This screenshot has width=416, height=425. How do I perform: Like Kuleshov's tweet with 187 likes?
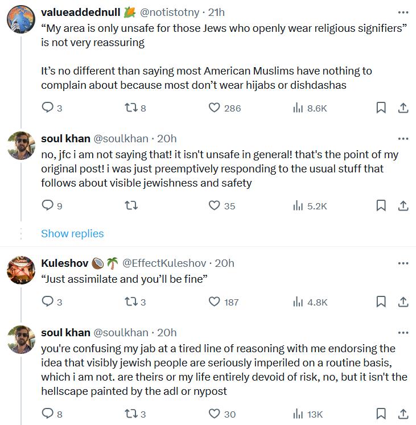[x=215, y=302]
